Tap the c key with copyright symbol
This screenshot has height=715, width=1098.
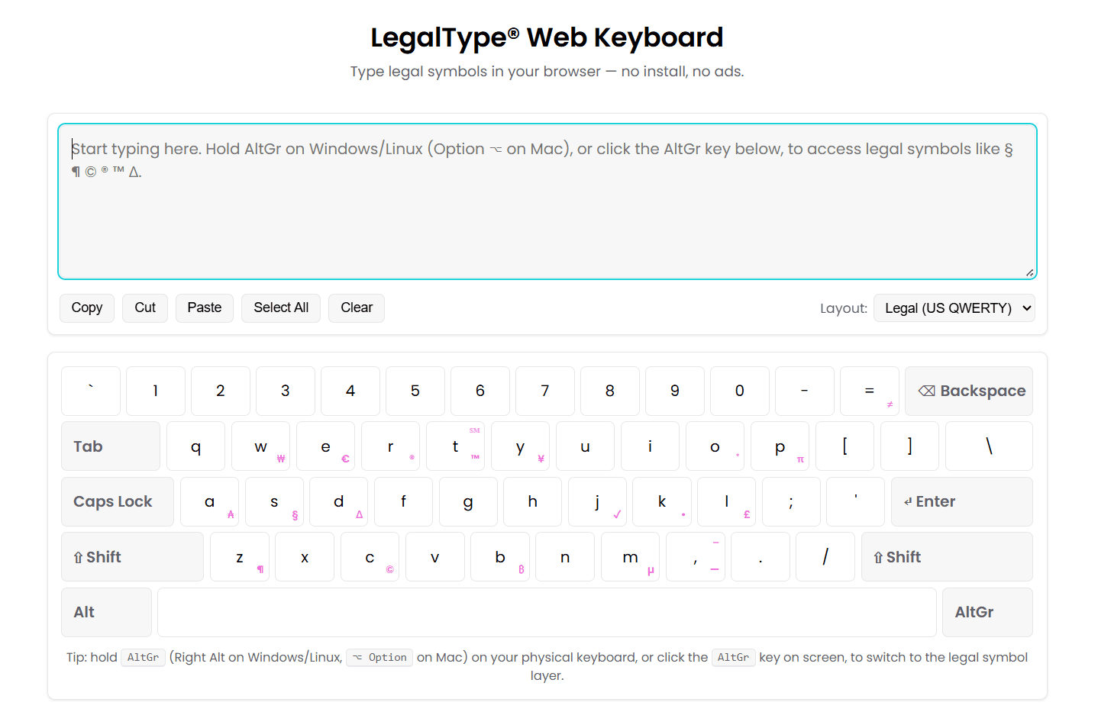coord(370,557)
